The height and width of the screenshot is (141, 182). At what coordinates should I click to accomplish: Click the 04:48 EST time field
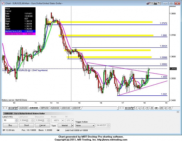(102, 125)
